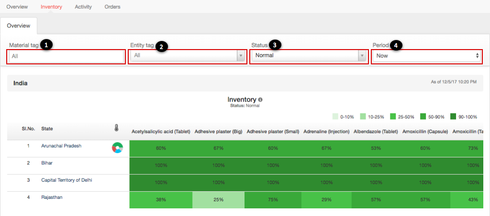Click the 90-100% legend swatch
The image size is (490, 216).
(453, 117)
